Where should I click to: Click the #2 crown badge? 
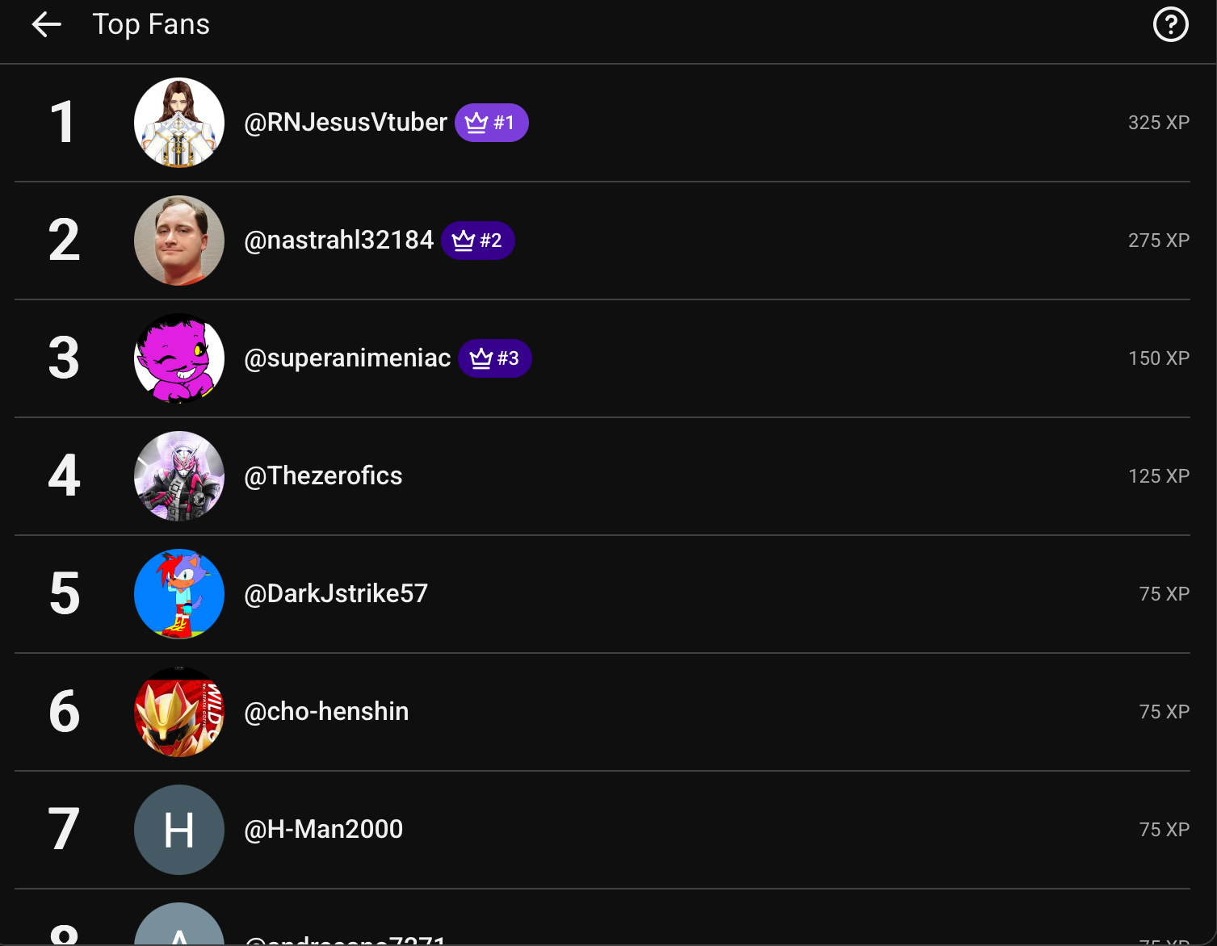tap(477, 241)
